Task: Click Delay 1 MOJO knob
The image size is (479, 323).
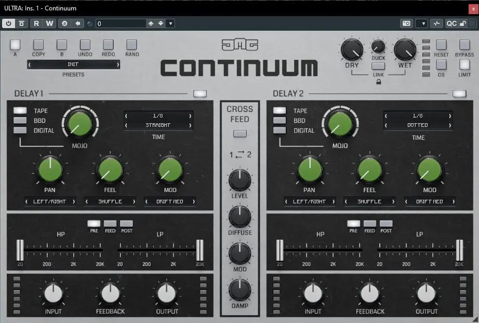Action: click(x=80, y=124)
